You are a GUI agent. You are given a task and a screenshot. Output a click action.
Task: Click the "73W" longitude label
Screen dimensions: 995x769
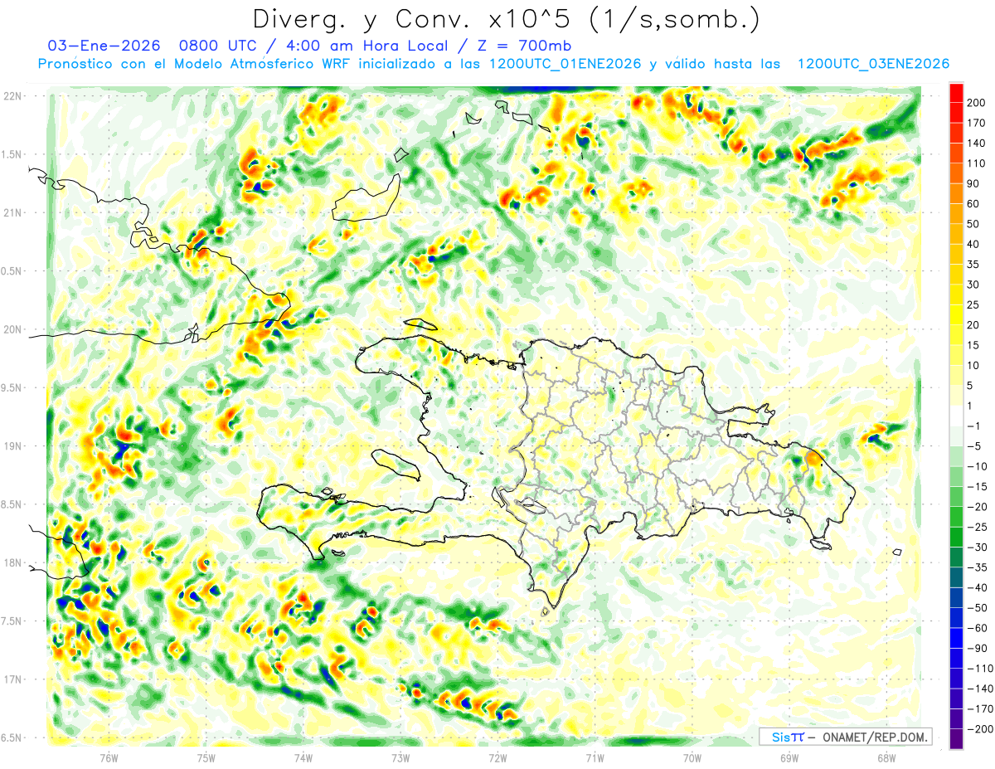click(400, 757)
